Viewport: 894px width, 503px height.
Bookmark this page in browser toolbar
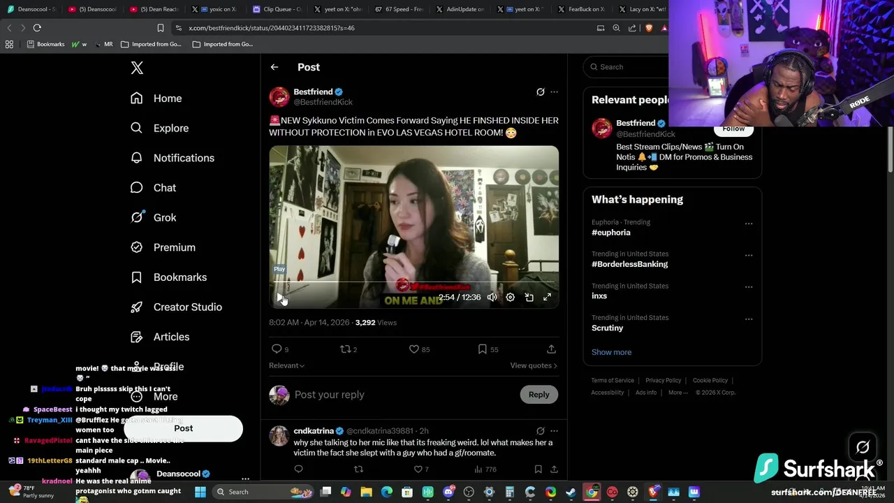[160, 28]
